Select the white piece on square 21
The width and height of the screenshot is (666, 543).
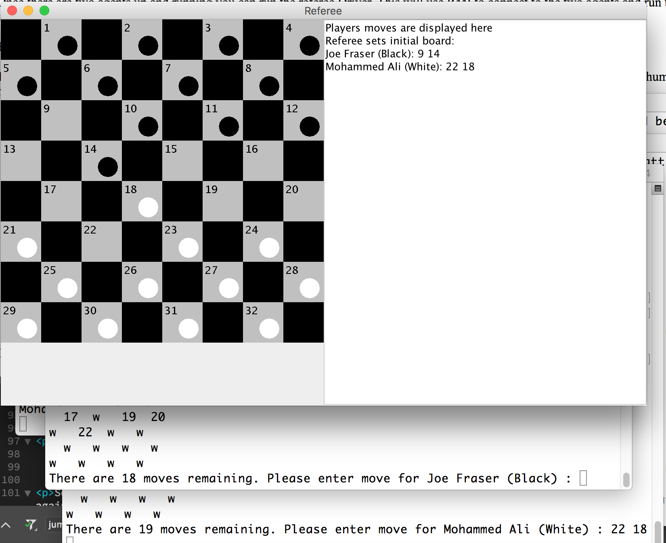point(27,248)
